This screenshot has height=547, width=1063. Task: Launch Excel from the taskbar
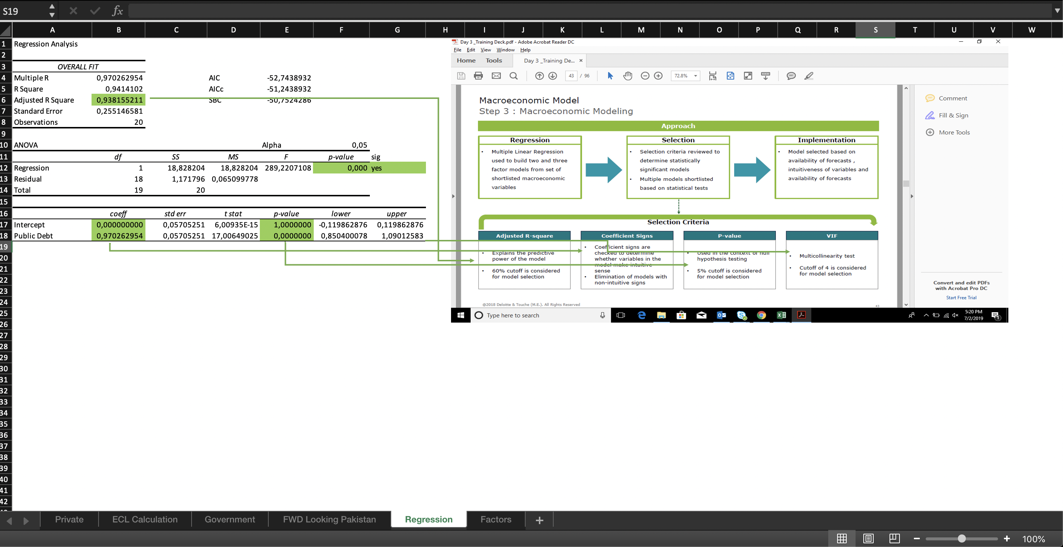coord(781,315)
